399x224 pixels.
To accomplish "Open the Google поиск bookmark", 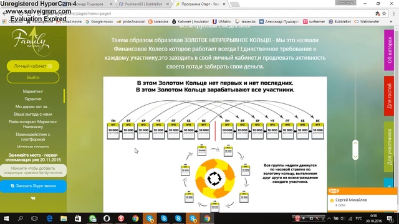I will (99, 22).
